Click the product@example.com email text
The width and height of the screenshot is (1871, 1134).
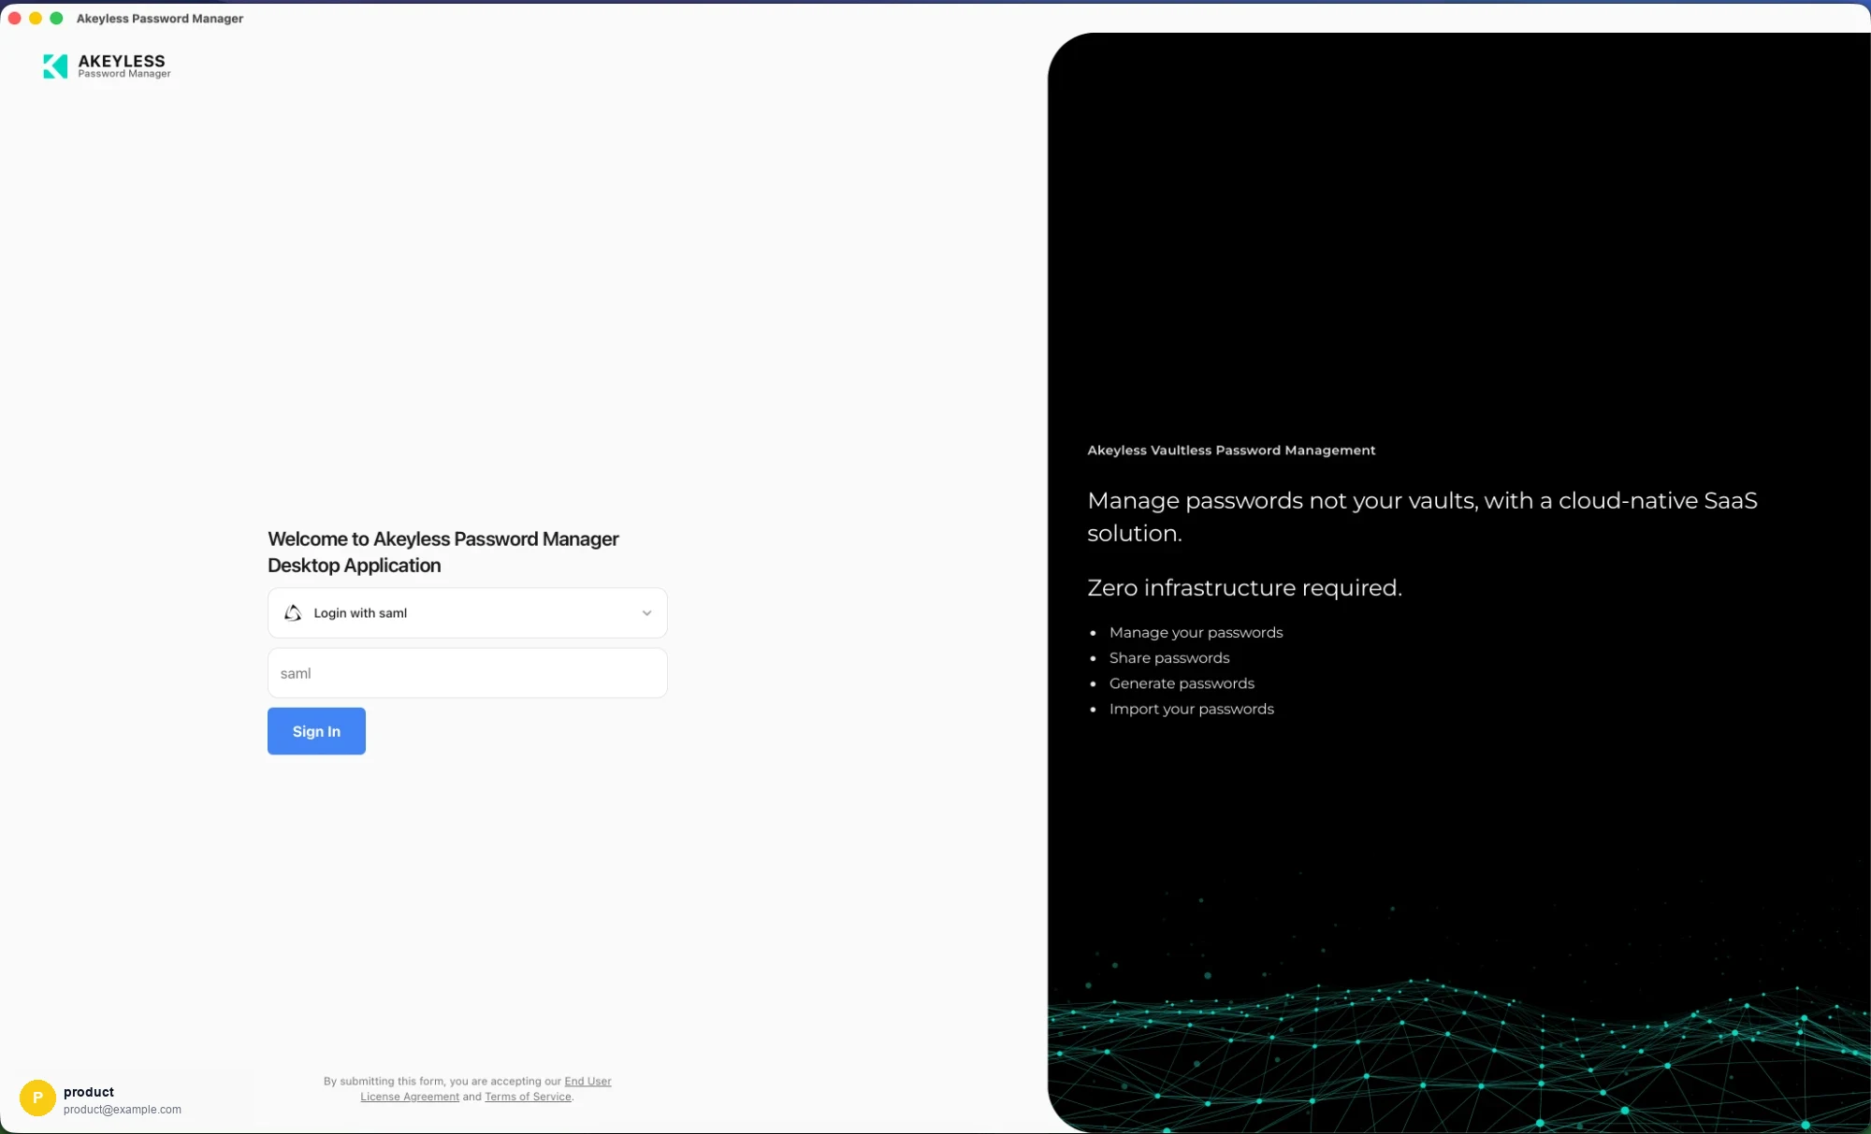pyautogui.click(x=123, y=1110)
